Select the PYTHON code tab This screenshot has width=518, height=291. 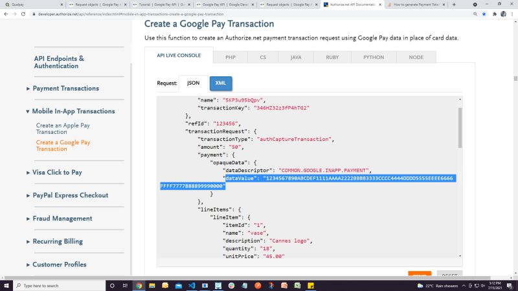click(x=374, y=57)
